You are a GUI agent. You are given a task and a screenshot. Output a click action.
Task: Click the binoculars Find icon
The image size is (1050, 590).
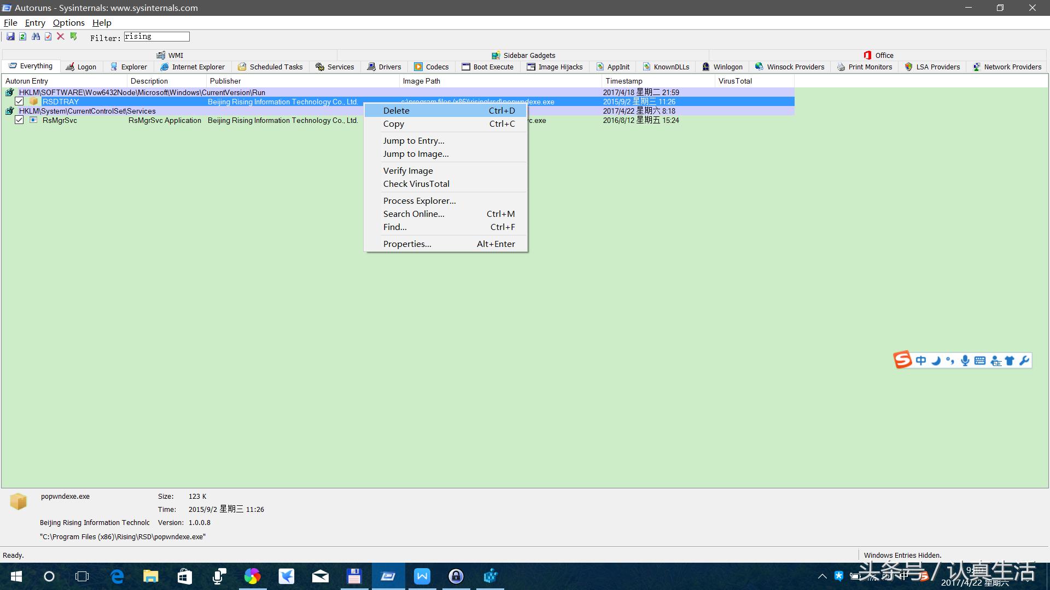click(x=36, y=37)
